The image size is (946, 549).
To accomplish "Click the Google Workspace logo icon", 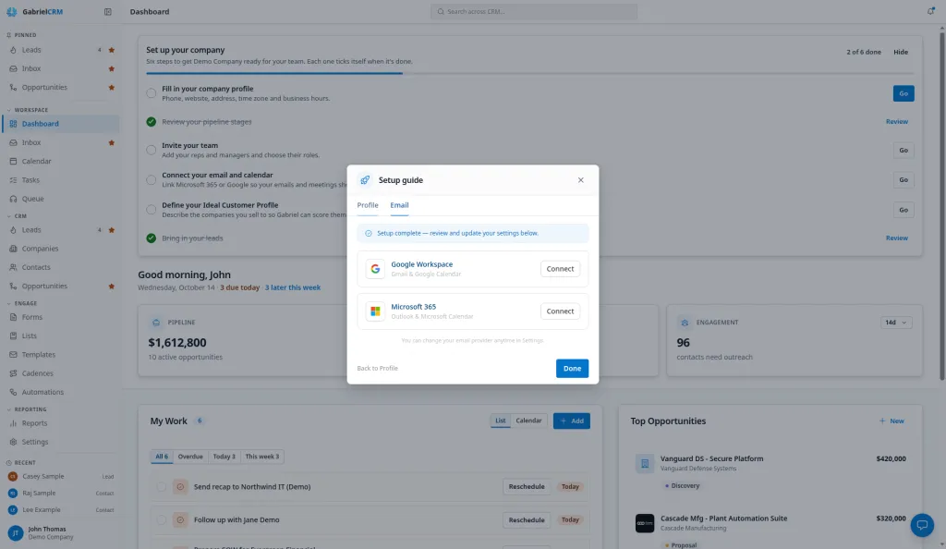I will (375, 268).
